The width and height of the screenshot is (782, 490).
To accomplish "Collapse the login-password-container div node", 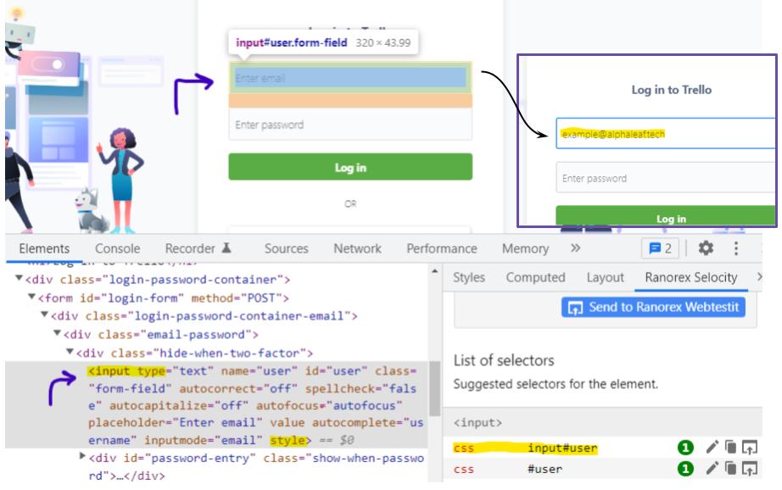I will pyautogui.click(x=20, y=279).
